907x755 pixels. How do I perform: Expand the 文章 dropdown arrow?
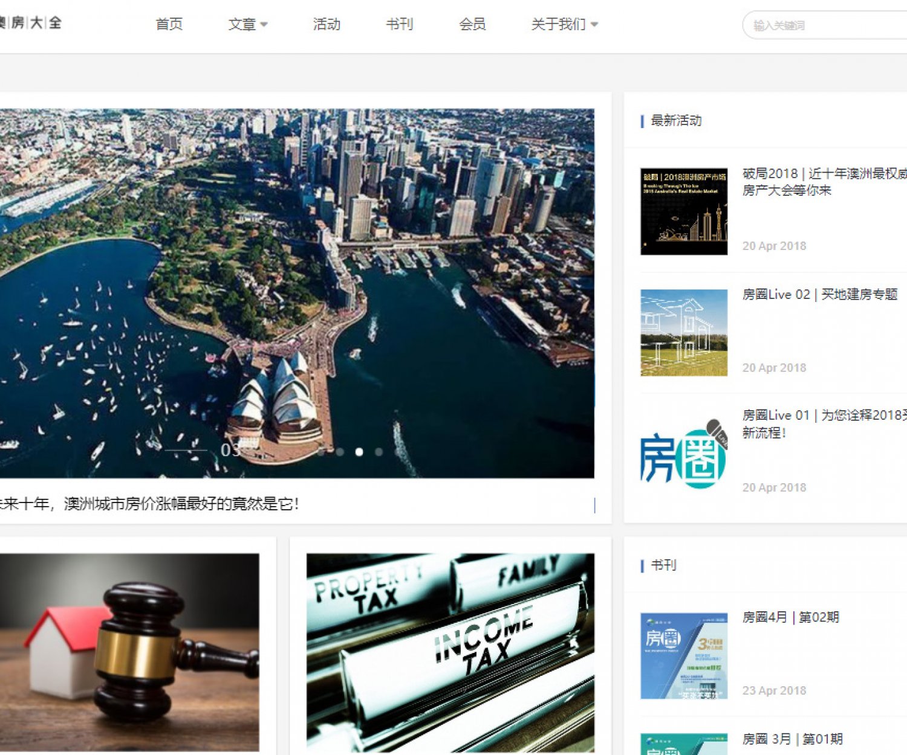(264, 25)
